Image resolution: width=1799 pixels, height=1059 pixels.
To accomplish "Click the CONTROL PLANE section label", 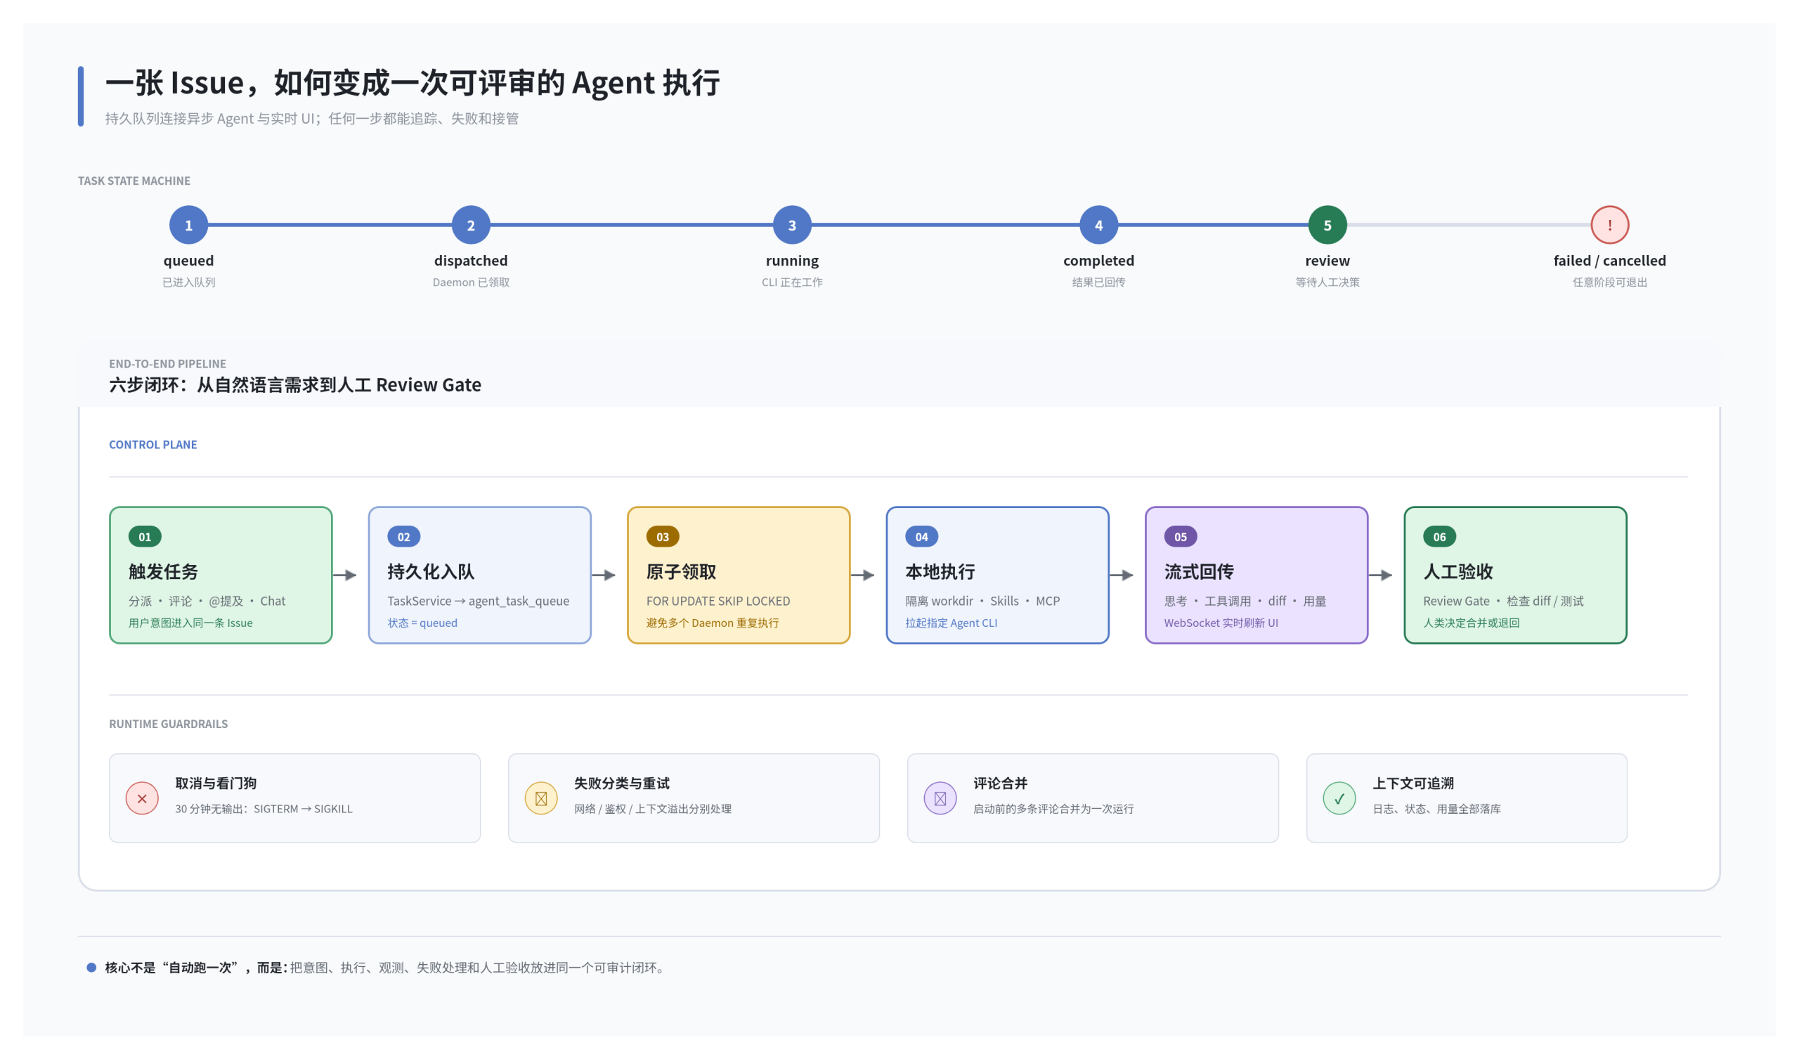I will pos(152,445).
